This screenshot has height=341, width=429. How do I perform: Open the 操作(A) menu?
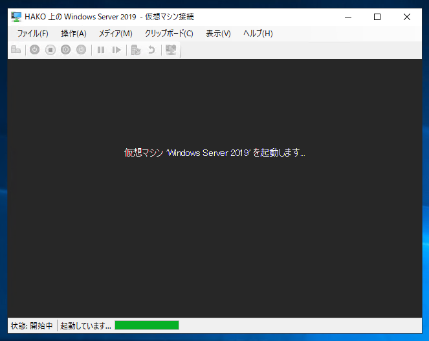[x=74, y=34]
